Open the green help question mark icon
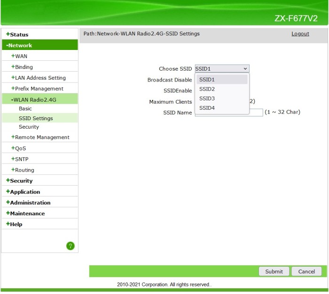329x294 pixels. (x=70, y=245)
